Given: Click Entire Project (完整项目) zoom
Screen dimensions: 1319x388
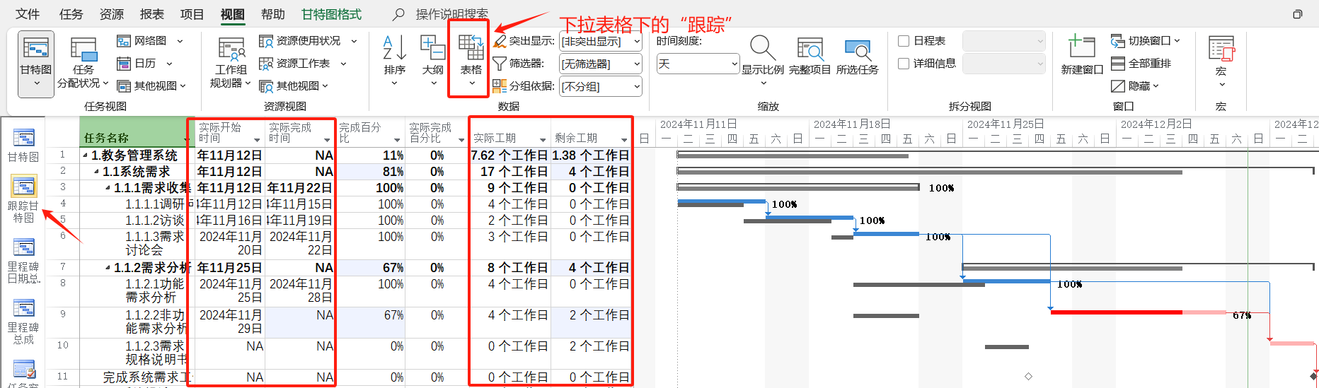Looking at the screenshot, I should [810, 55].
